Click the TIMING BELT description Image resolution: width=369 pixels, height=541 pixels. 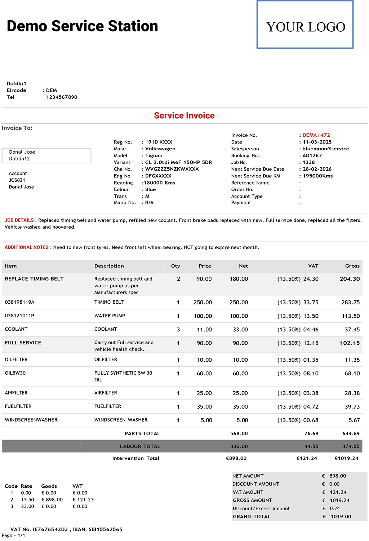[x=109, y=302]
